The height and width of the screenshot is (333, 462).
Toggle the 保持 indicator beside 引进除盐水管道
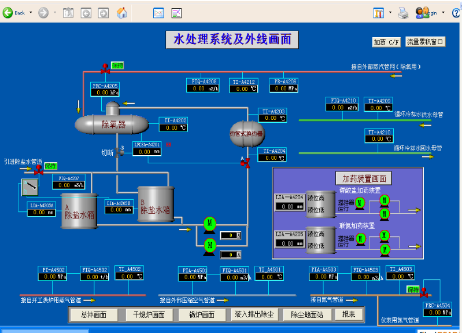51,166
